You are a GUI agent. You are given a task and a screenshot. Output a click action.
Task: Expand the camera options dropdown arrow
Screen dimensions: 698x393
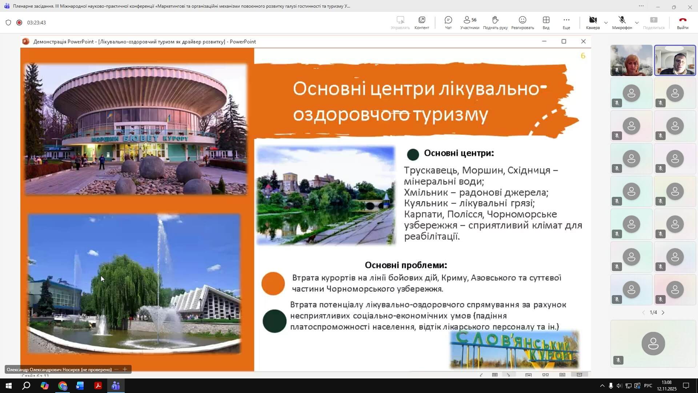606,23
